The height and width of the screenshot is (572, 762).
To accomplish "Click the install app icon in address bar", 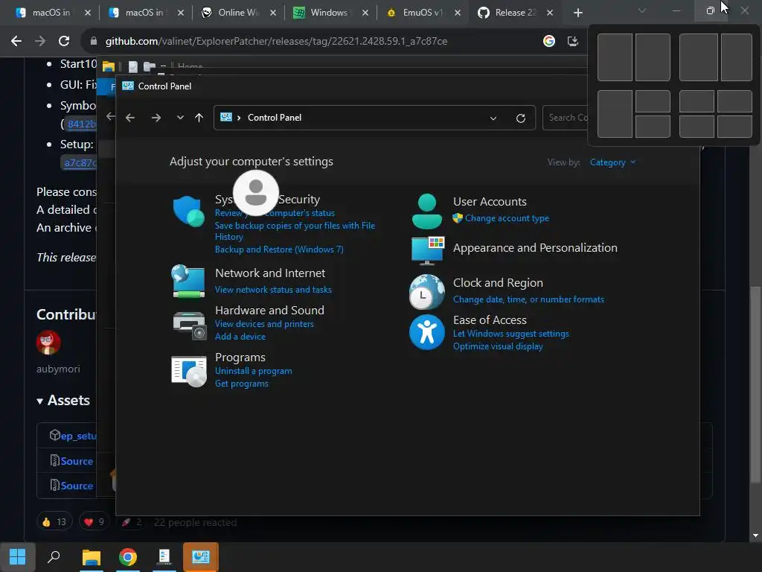I will [x=572, y=42].
